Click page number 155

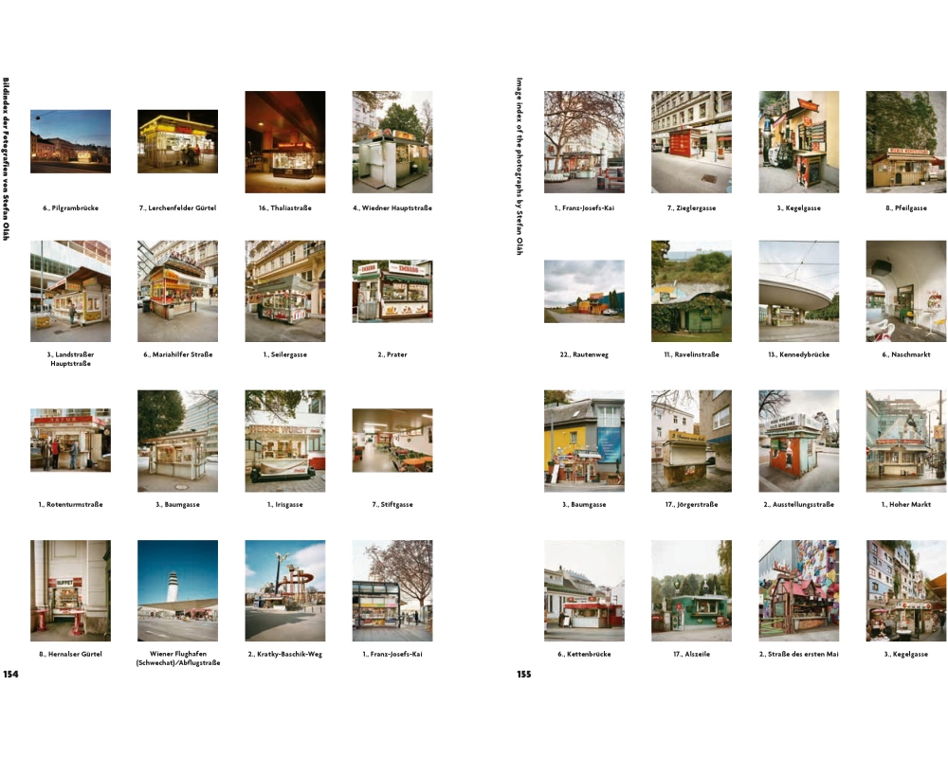(x=524, y=675)
